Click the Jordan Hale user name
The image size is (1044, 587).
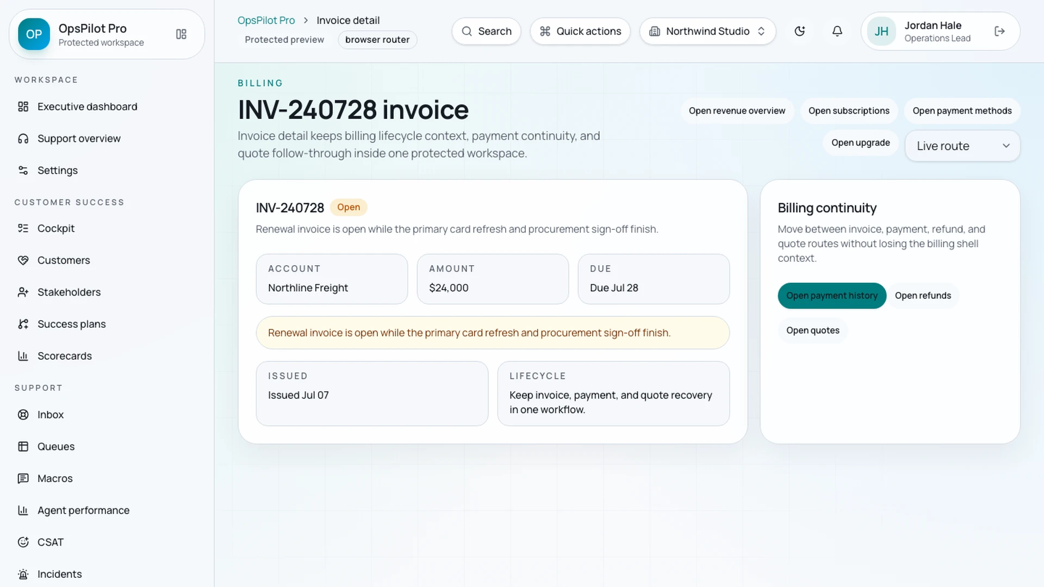tap(933, 26)
